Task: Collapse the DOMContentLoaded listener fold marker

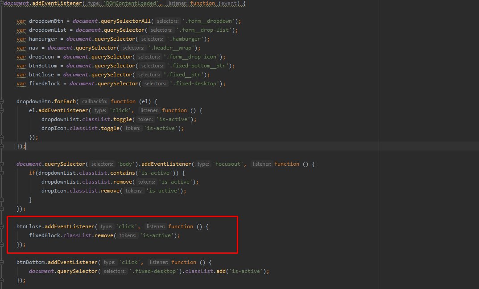Action: pos(1,4)
